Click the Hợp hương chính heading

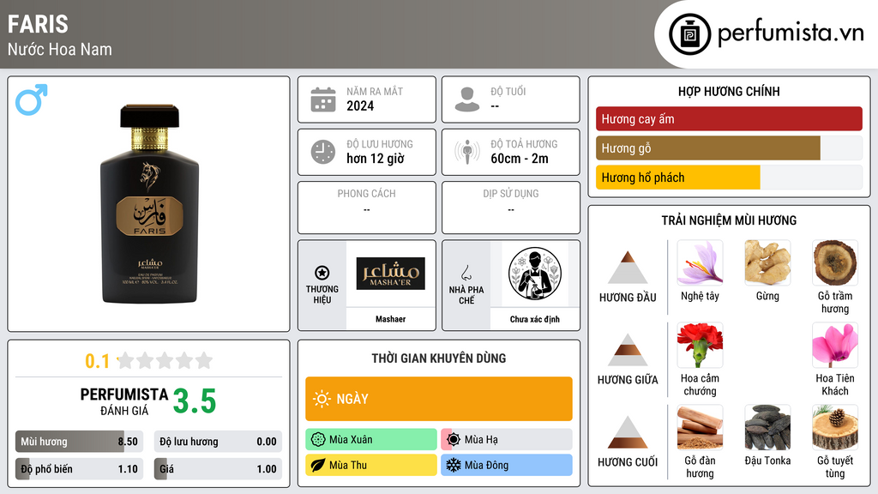point(729,91)
